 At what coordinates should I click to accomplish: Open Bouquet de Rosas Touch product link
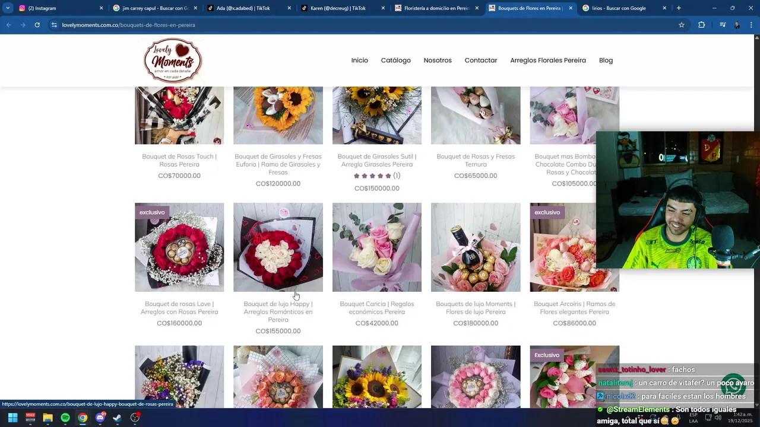coord(179,160)
